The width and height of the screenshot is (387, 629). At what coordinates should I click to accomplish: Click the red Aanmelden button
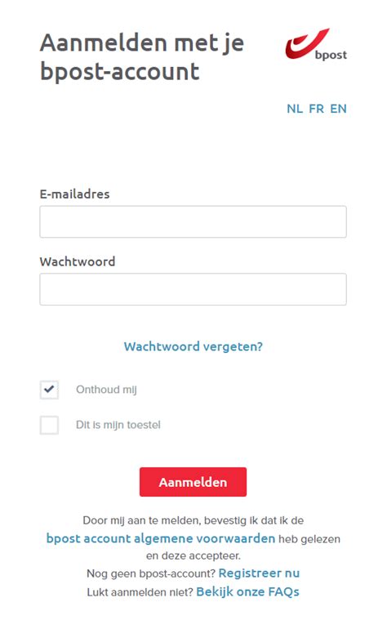[193, 482]
